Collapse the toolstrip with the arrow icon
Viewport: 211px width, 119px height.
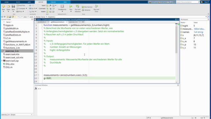click(208, 14)
